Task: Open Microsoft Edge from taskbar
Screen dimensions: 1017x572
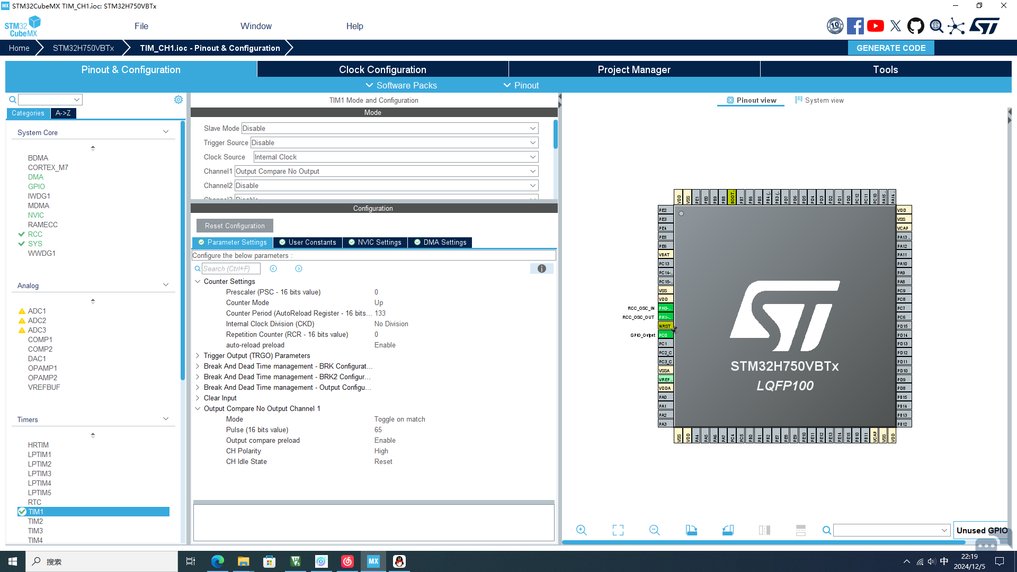Action: [217, 561]
